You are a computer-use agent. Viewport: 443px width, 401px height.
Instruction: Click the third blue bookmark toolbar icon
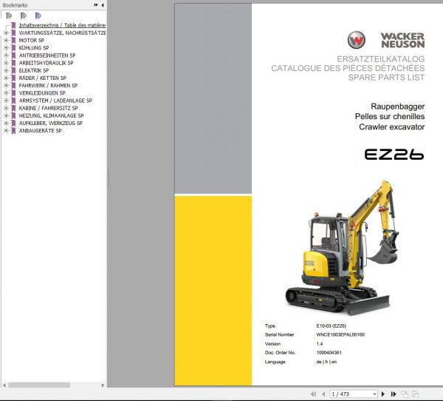38,16
